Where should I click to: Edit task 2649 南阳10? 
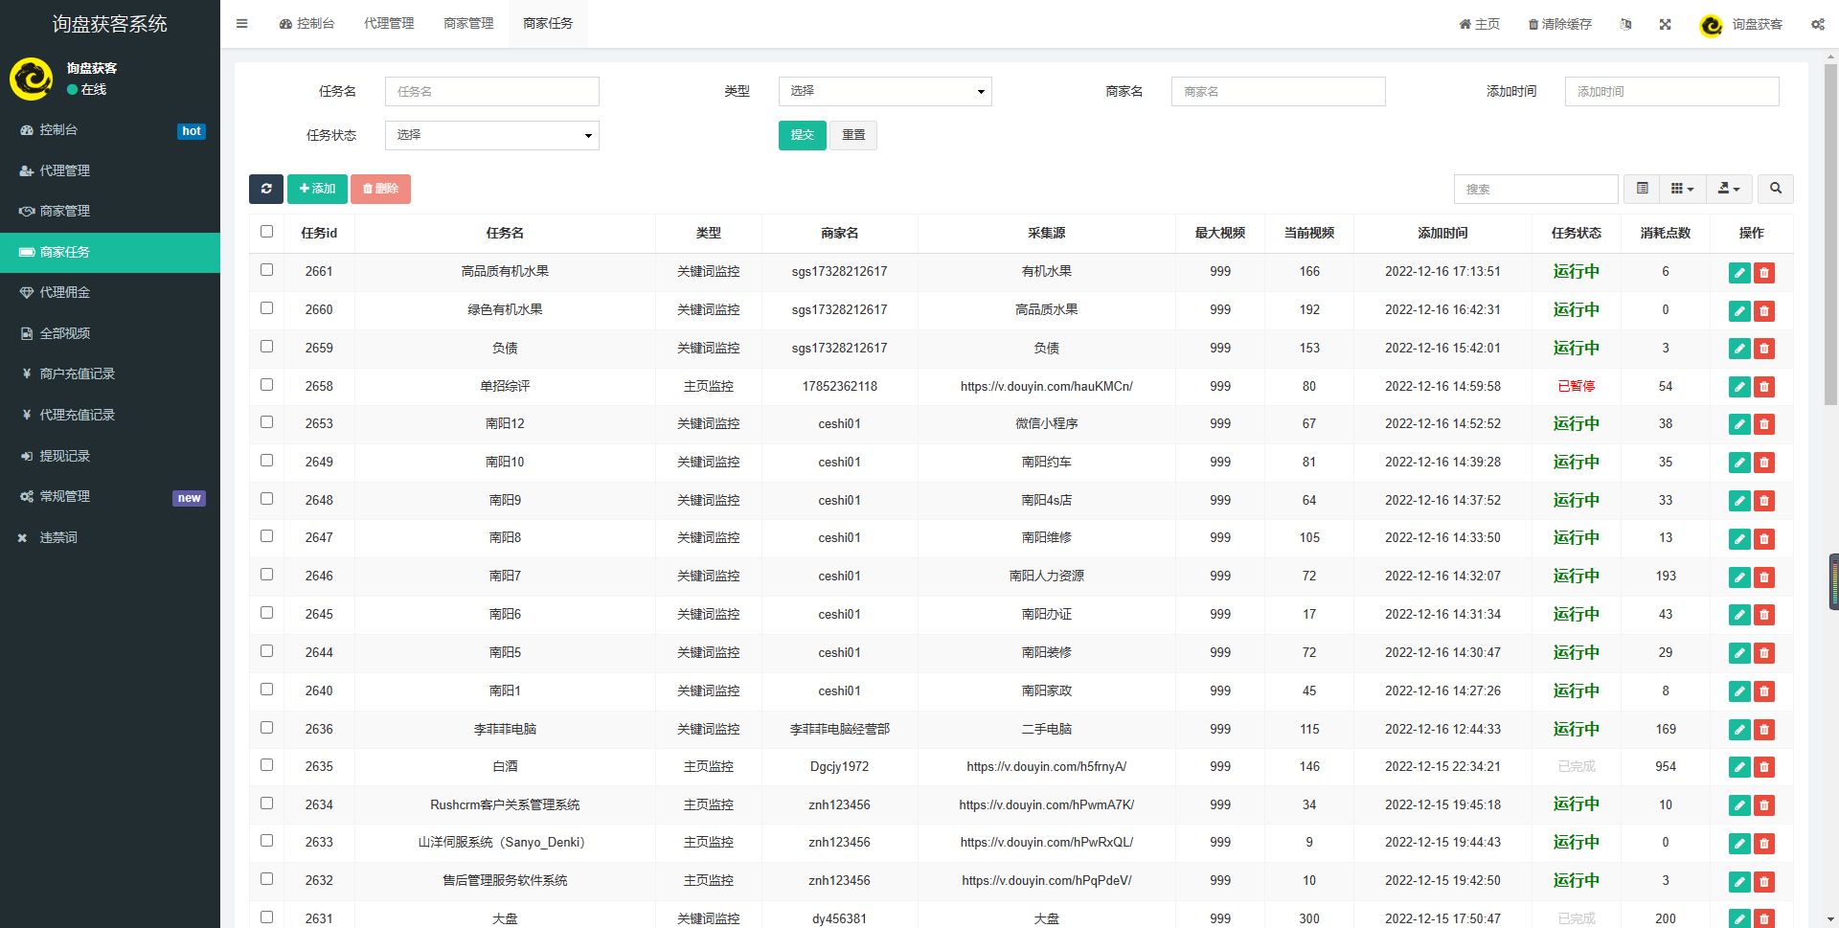tap(1739, 463)
